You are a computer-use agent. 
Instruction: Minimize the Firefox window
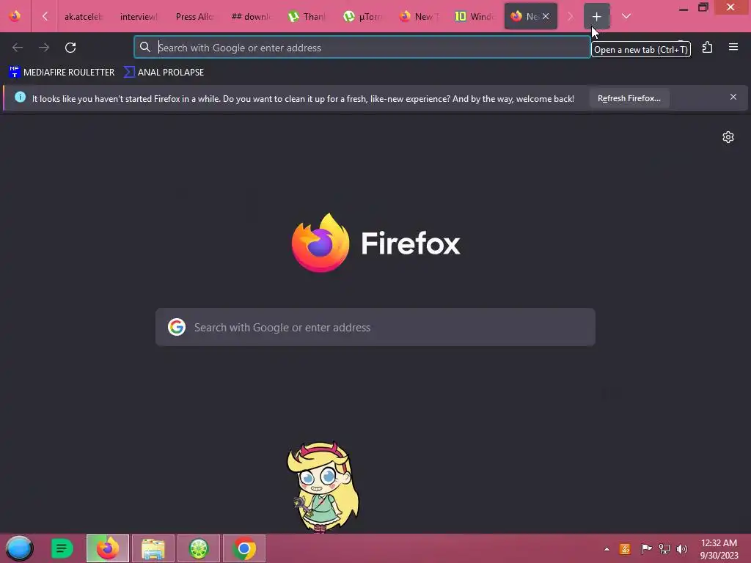(684, 8)
